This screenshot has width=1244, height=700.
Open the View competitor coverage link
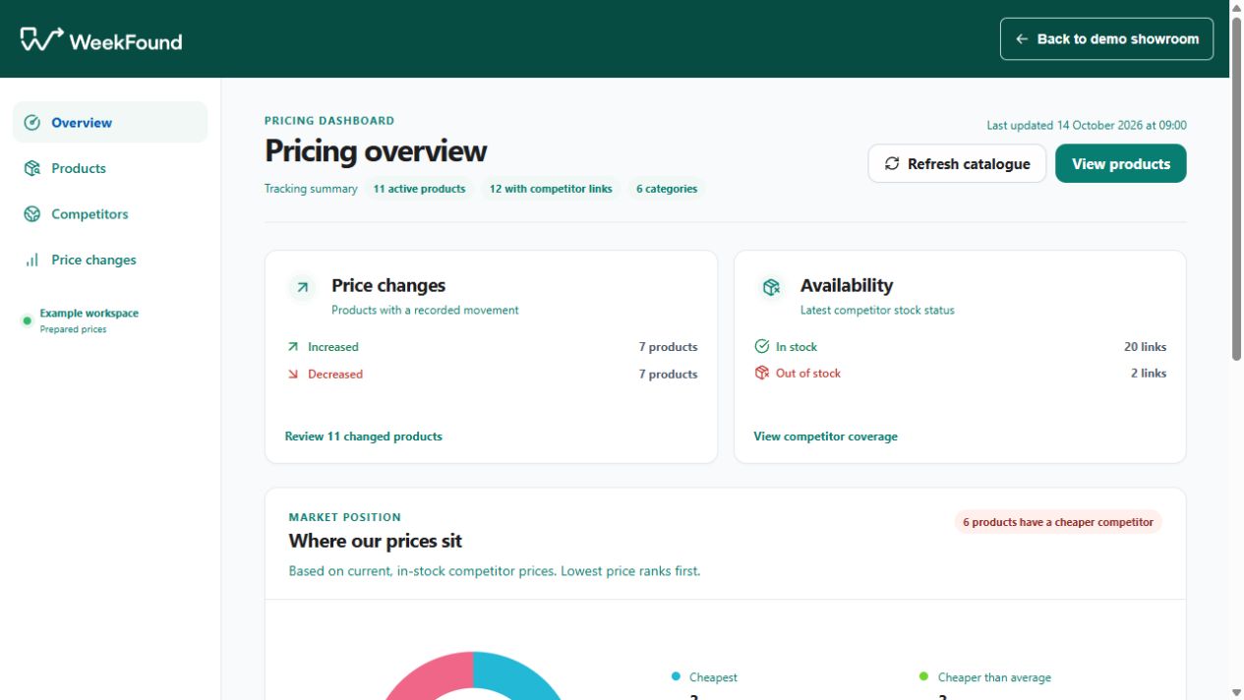point(825,437)
